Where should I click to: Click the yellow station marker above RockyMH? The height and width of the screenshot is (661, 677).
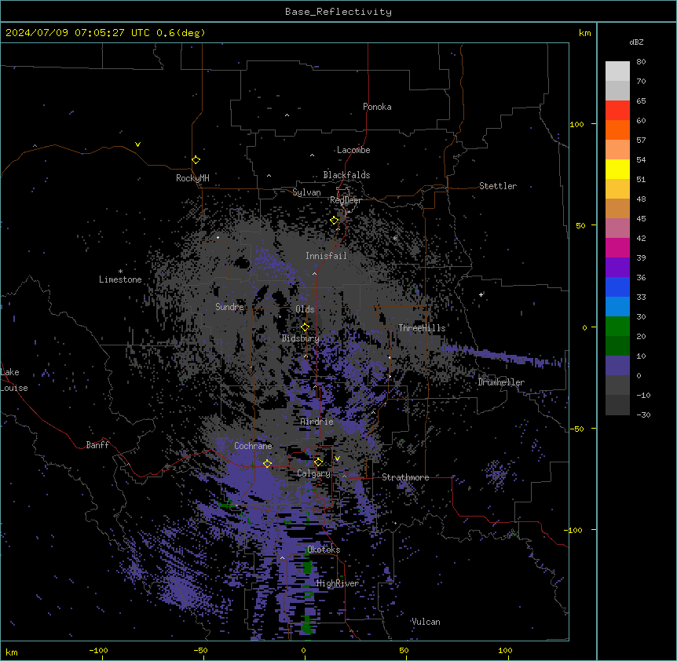pyautogui.click(x=196, y=160)
